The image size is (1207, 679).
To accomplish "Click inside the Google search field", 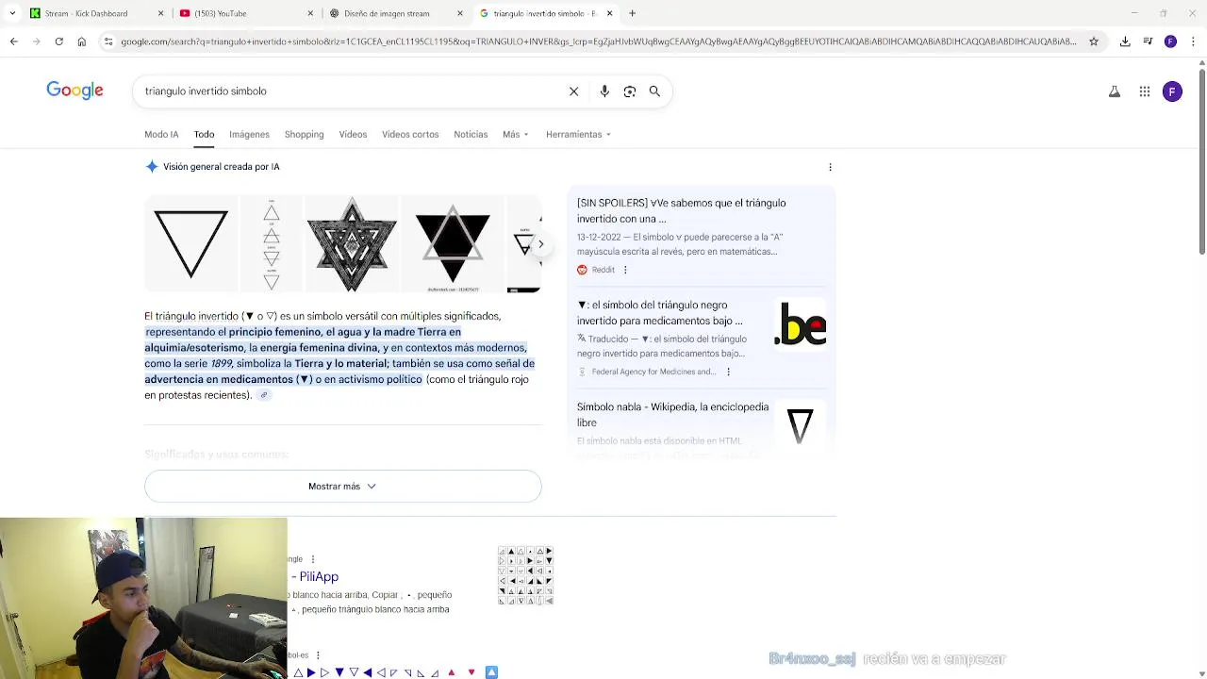I will point(349,91).
